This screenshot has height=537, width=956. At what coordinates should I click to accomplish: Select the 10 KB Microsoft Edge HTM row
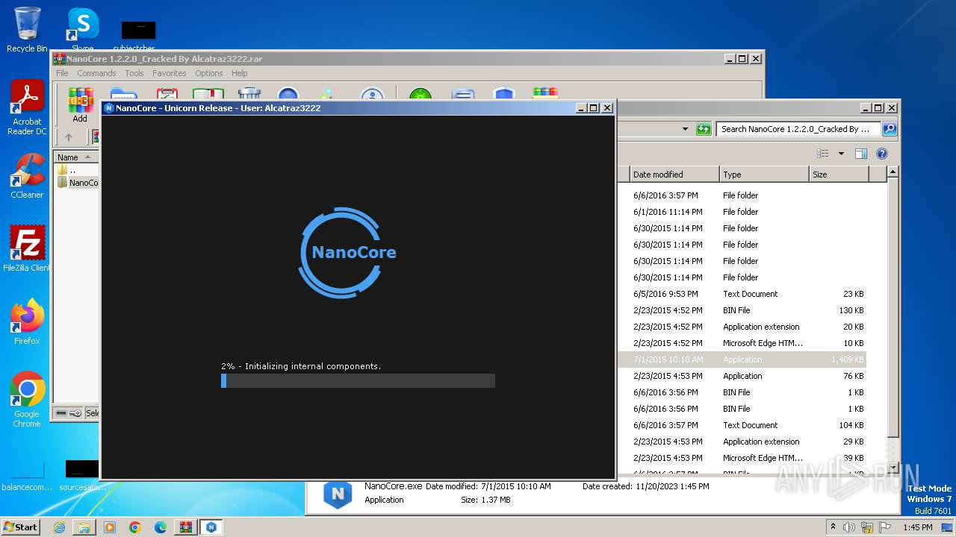(x=742, y=343)
